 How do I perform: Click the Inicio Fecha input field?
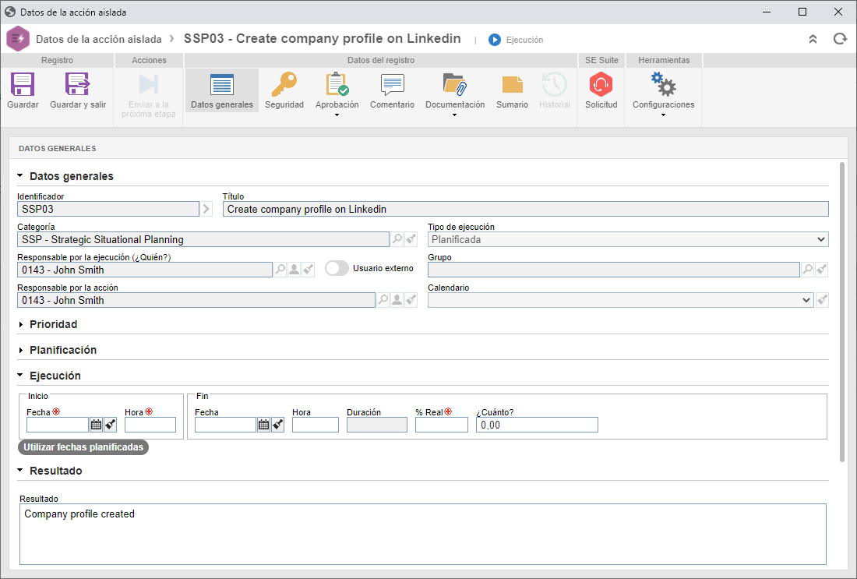coord(58,425)
